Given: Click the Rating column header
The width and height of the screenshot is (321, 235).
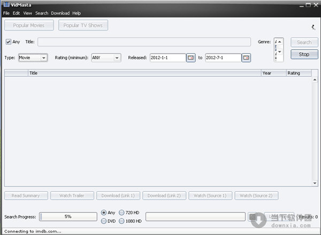Looking at the screenshot, I should (x=299, y=73).
